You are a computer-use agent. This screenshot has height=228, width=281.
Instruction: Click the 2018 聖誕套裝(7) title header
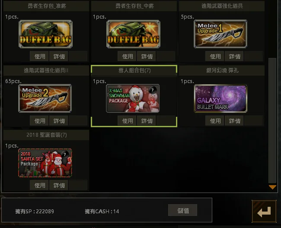(x=46, y=135)
